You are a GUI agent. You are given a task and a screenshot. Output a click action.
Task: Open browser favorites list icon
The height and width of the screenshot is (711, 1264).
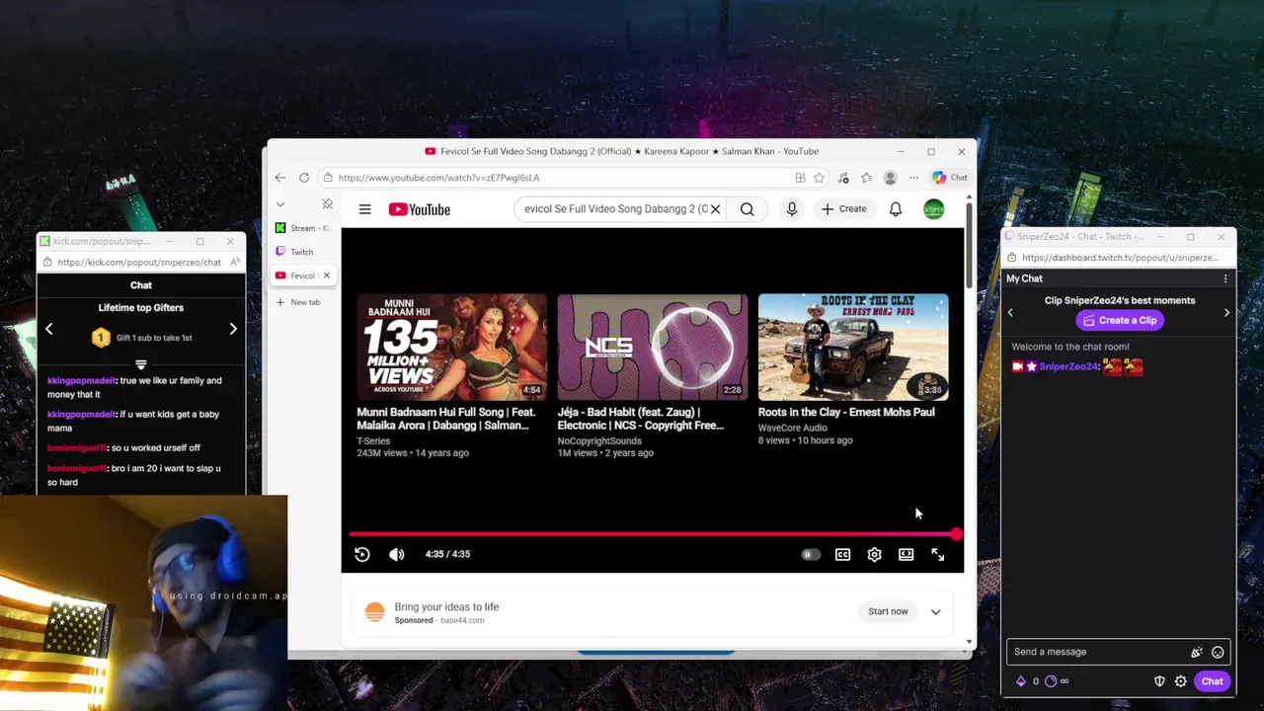pyautogui.click(x=866, y=178)
